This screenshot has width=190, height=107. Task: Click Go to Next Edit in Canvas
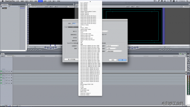137,47
